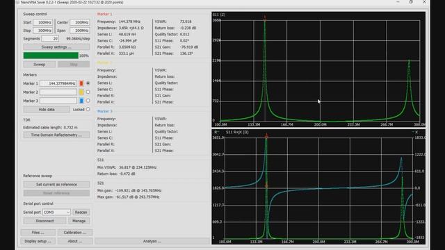Click the sweep progress bar
The image size is (445, 250).
(x=51, y=56)
